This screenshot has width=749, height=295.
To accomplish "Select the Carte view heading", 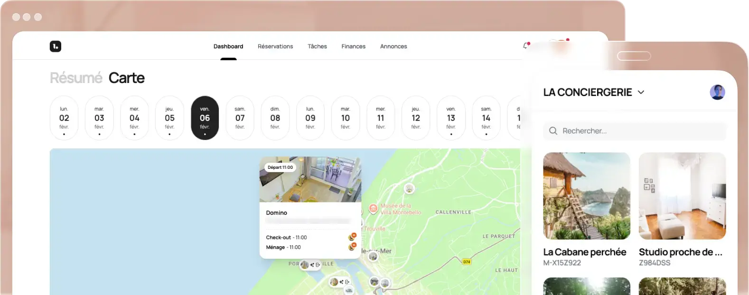I will pos(126,78).
